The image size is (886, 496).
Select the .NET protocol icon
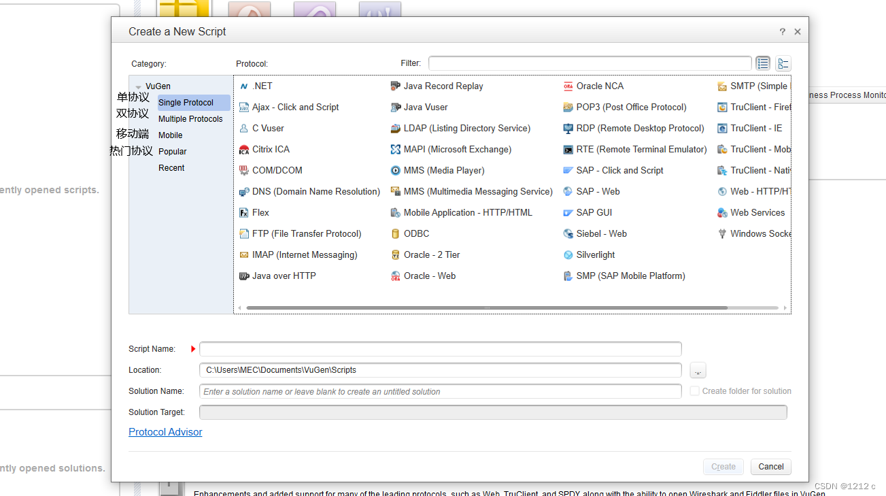click(x=244, y=86)
